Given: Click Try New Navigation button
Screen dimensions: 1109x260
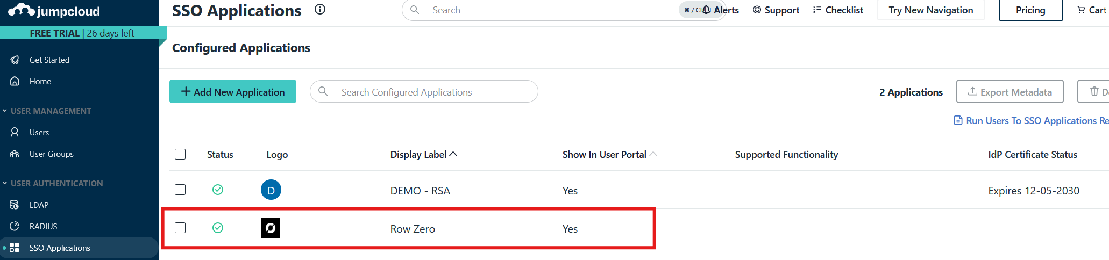Looking at the screenshot, I should coord(931,10).
